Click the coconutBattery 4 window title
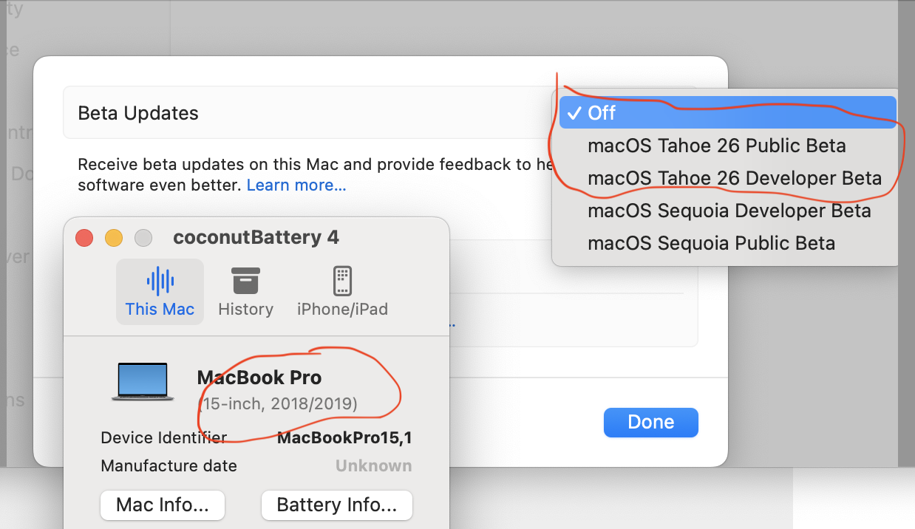This screenshot has width=915, height=529. click(256, 238)
